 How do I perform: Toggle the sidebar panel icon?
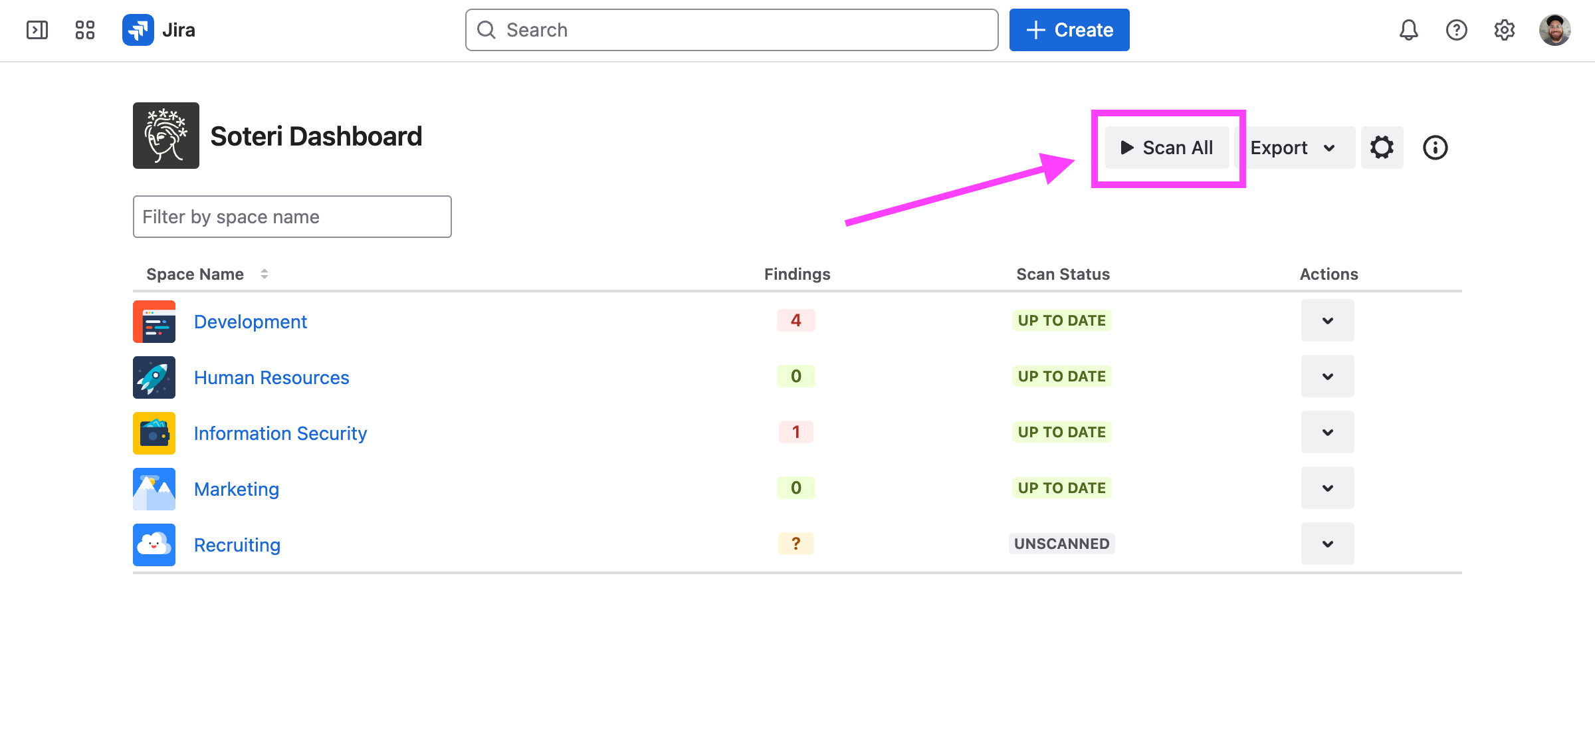(37, 30)
